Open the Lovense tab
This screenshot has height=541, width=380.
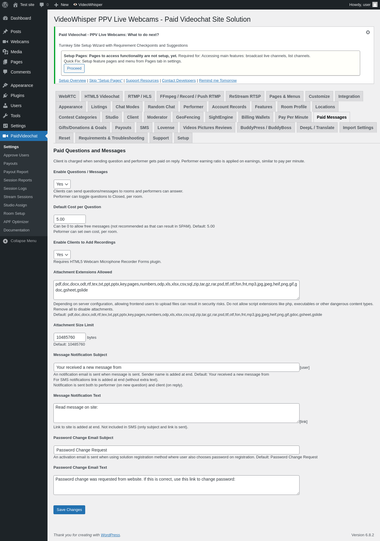pos(166,128)
